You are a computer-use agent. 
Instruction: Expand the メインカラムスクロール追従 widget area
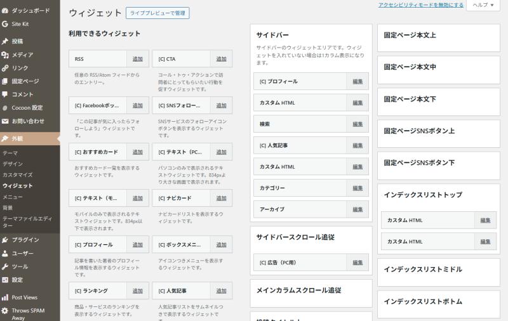pyautogui.click(x=311, y=291)
